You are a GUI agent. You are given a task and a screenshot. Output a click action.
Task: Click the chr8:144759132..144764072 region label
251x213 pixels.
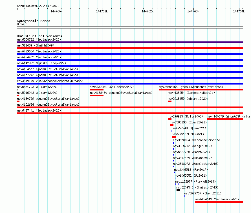[x=38, y=6]
